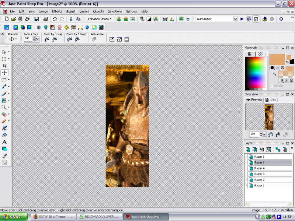Expand the Layer palette toolbar chevron
The image size is (295, 221).
point(292,148)
